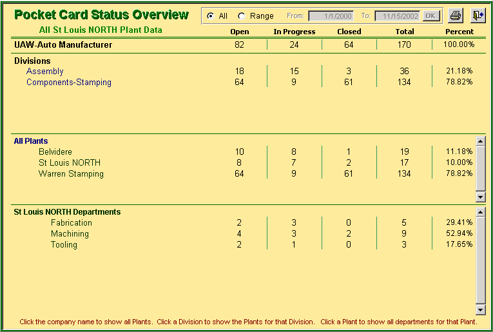This screenshot has height=332, width=493.
Task: Click the All Plants scrollbar thumb
Action: click(480, 168)
